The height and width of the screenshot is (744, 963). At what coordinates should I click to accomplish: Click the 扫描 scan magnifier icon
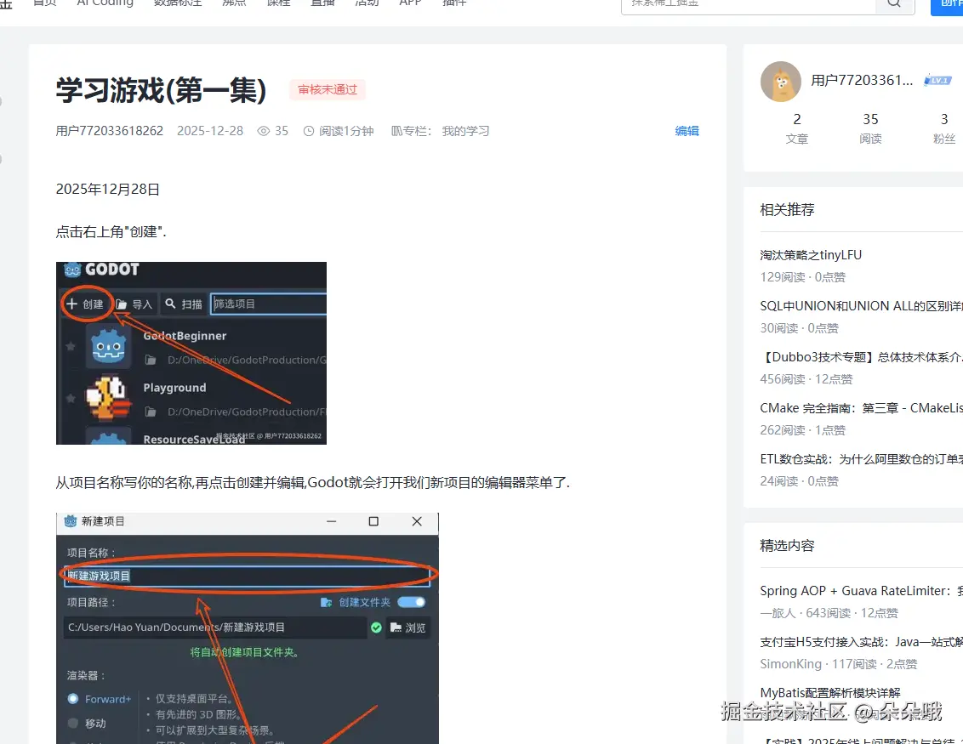[x=171, y=304]
